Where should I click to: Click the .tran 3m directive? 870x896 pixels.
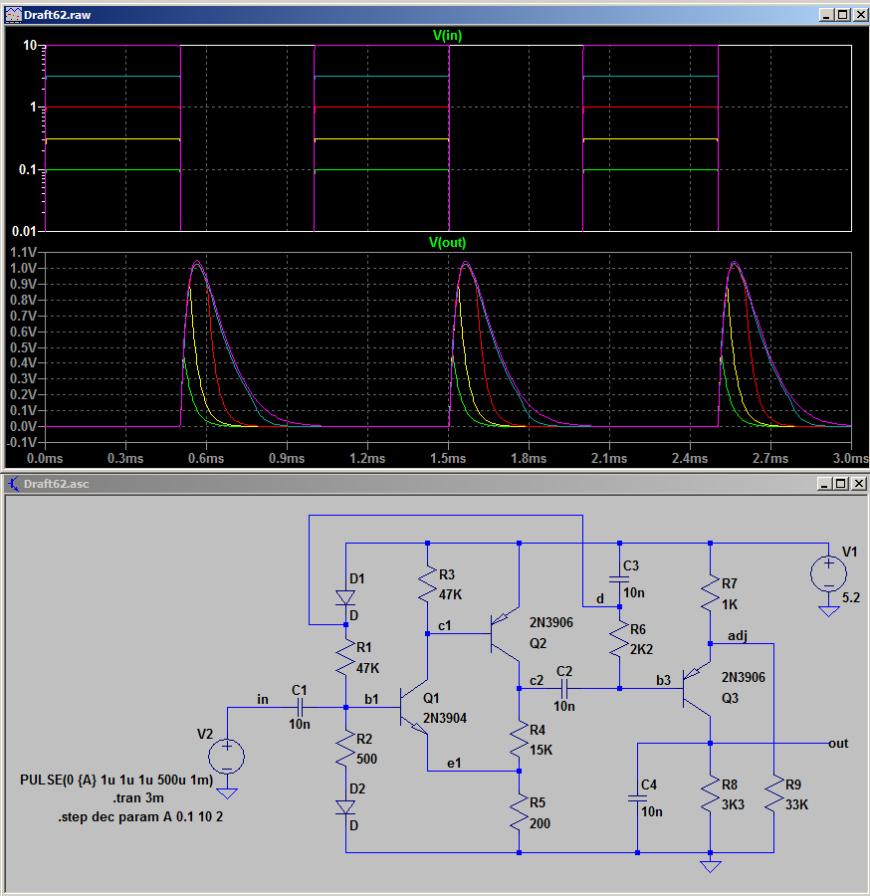tap(138, 797)
